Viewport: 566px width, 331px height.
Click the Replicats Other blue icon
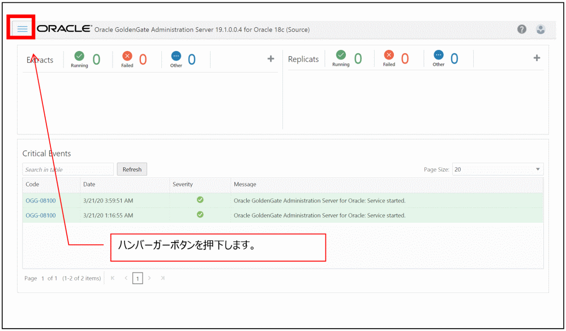pos(439,55)
